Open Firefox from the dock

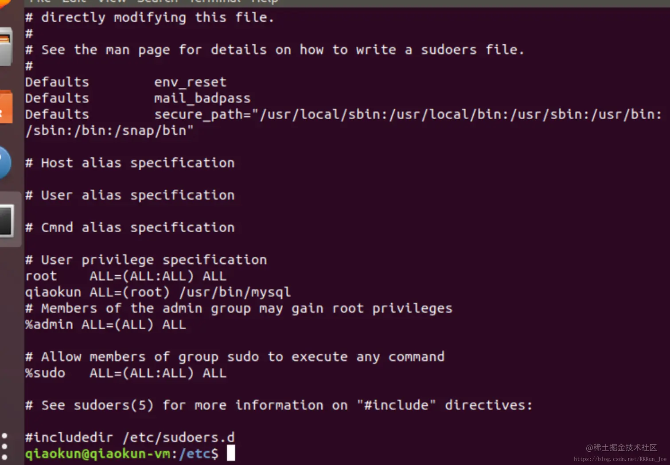4,3
